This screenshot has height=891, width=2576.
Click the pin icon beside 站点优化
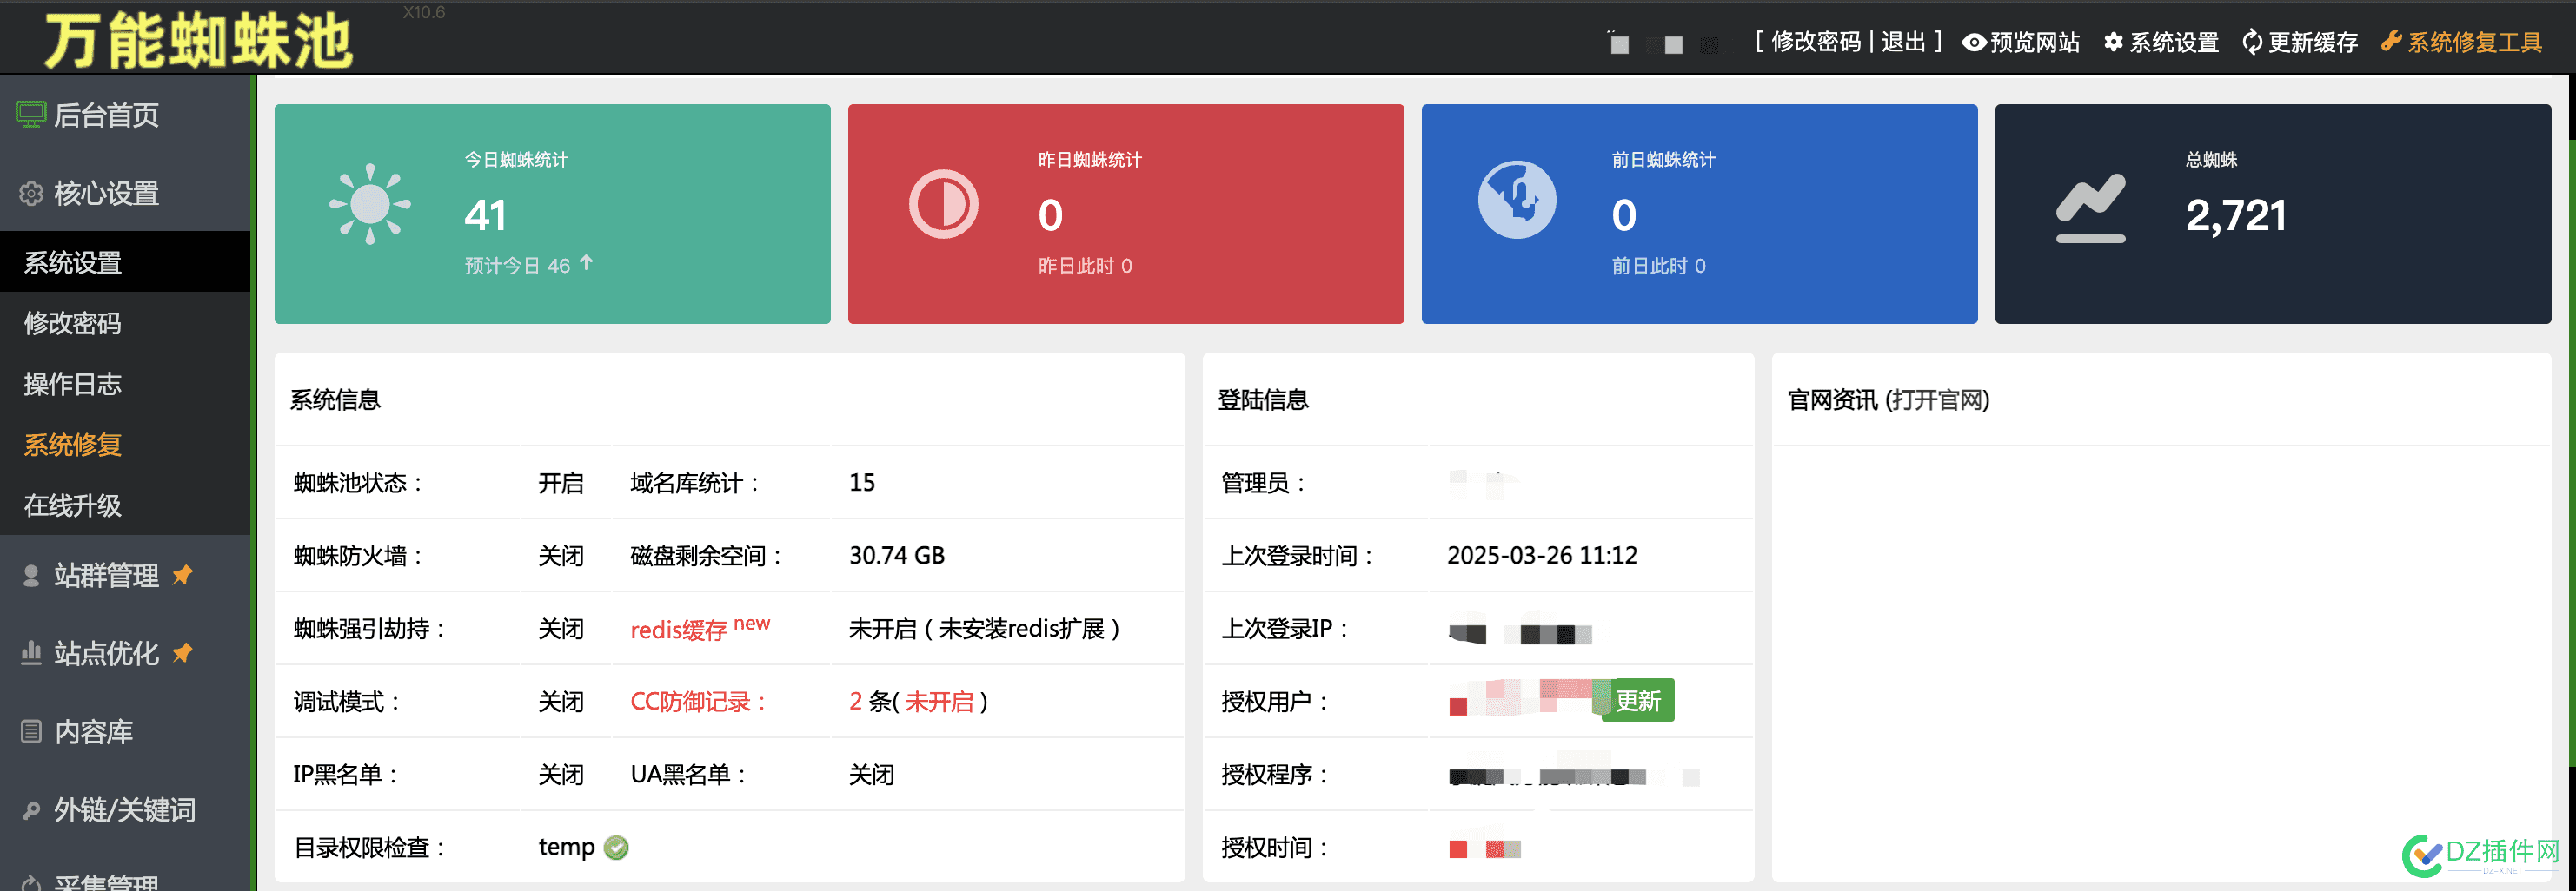pos(182,652)
